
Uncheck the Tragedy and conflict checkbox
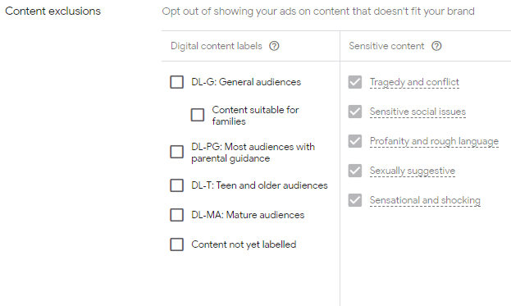[x=355, y=82]
